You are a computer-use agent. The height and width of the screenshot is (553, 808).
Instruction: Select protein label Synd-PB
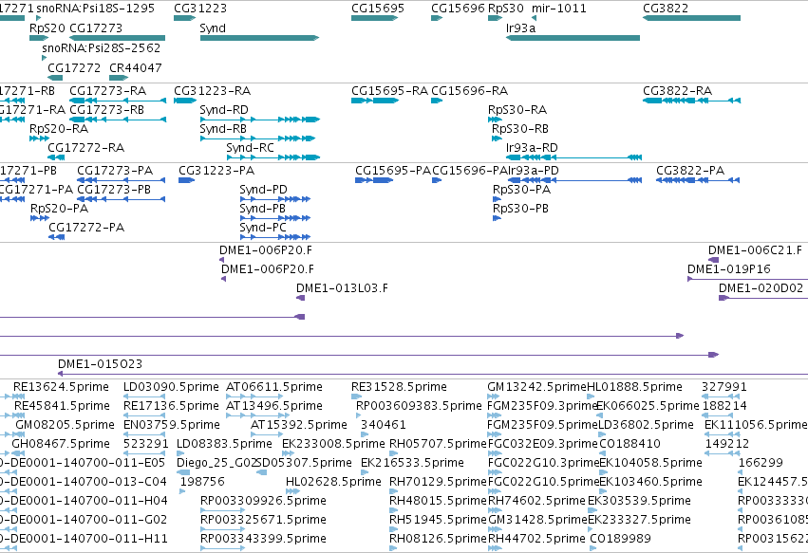click(x=262, y=209)
